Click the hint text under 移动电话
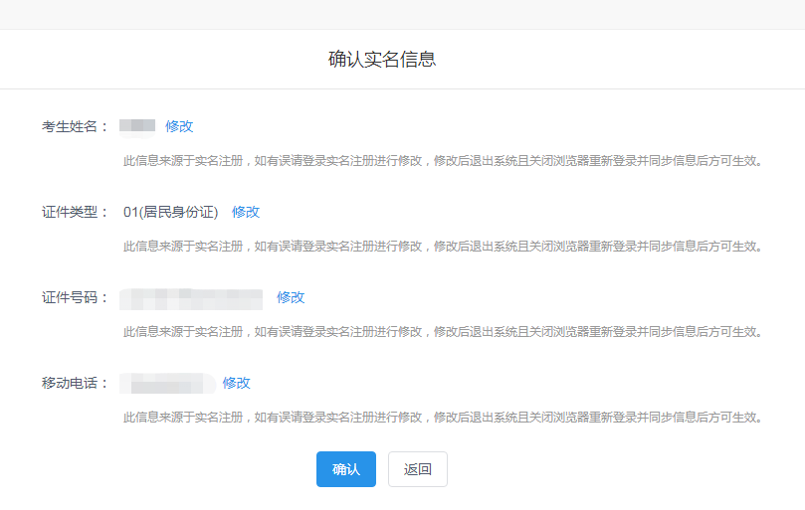Viewport: 805px width, 510px height. 443,417
